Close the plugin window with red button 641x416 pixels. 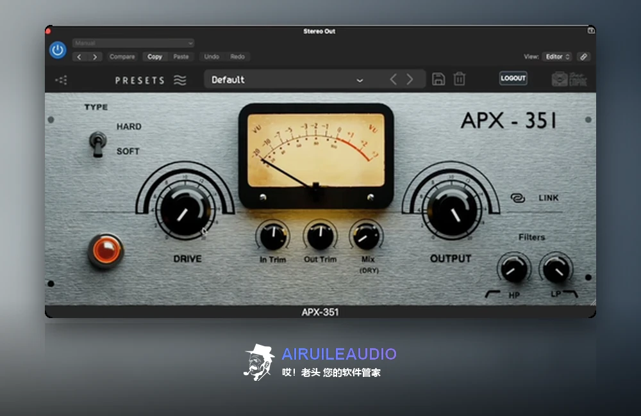click(x=48, y=31)
